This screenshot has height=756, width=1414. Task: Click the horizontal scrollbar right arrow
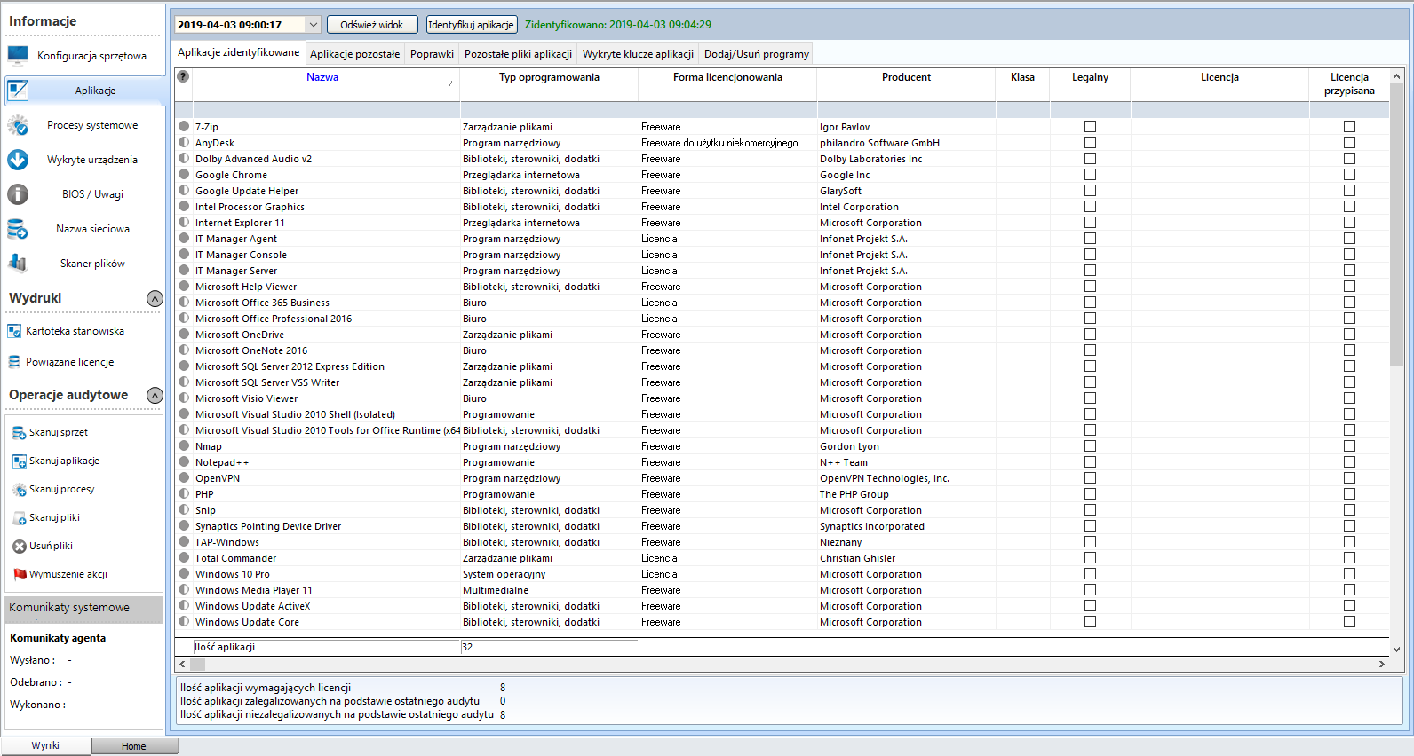point(1382,664)
